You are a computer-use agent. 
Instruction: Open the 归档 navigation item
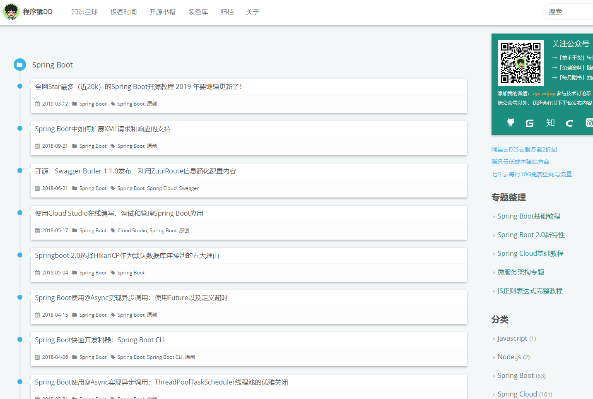[227, 12]
